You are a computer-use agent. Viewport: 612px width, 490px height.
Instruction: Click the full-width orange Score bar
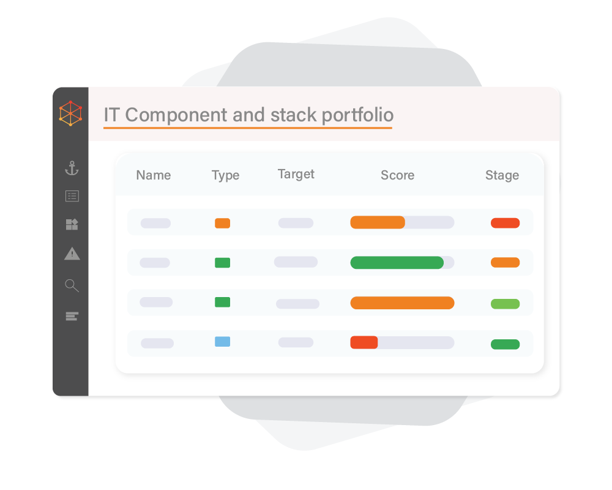click(x=402, y=303)
